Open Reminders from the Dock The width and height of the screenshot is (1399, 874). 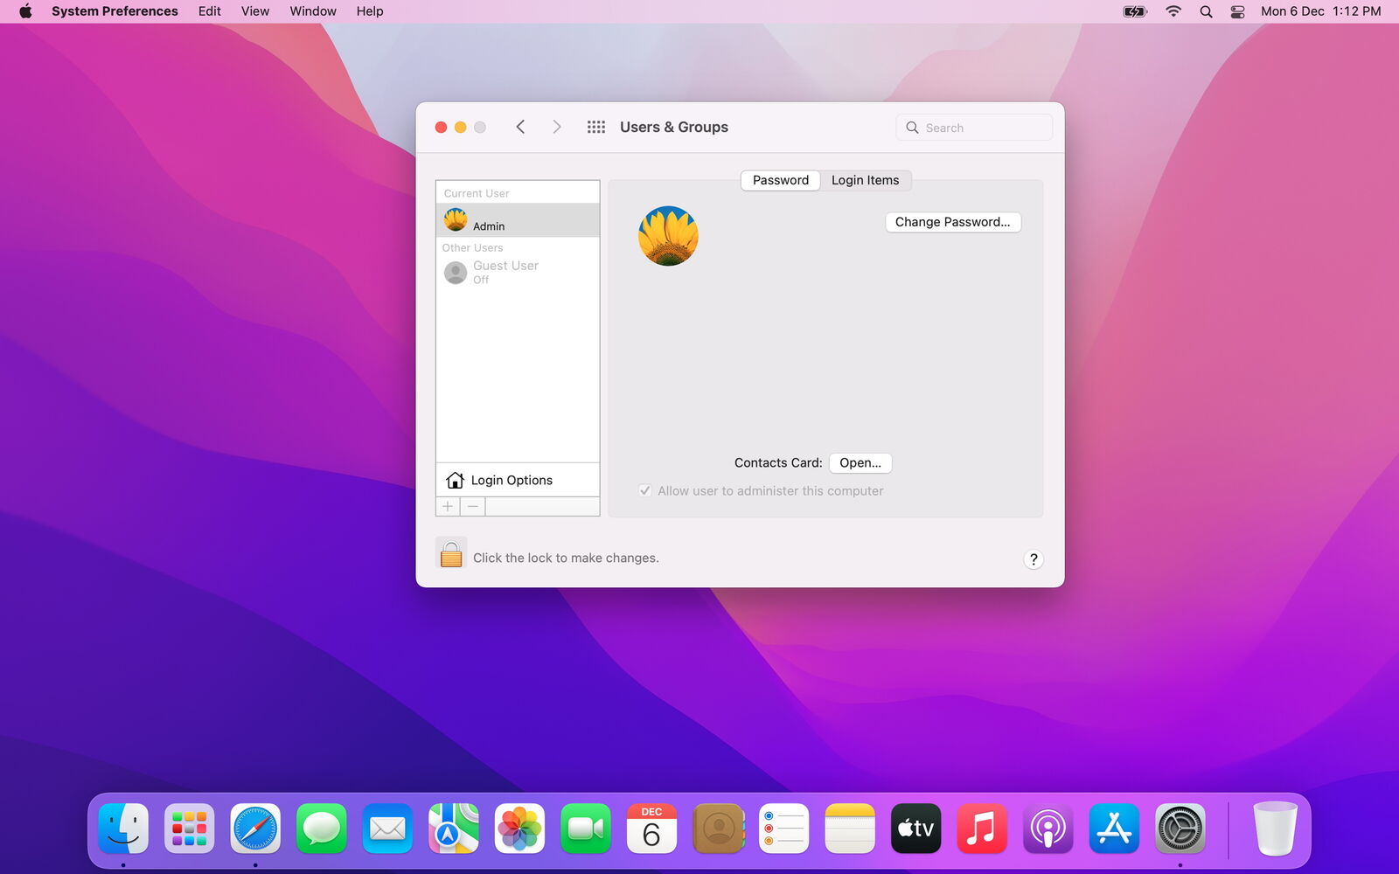tap(783, 829)
